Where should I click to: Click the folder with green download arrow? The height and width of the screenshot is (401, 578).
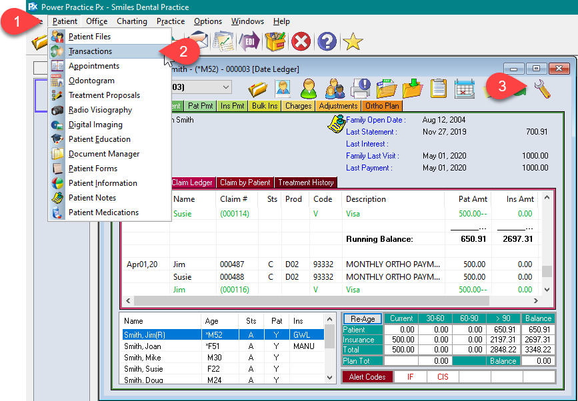(x=412, y=89)
